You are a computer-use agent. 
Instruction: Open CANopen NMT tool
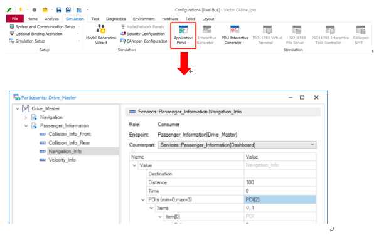[361, 35]
